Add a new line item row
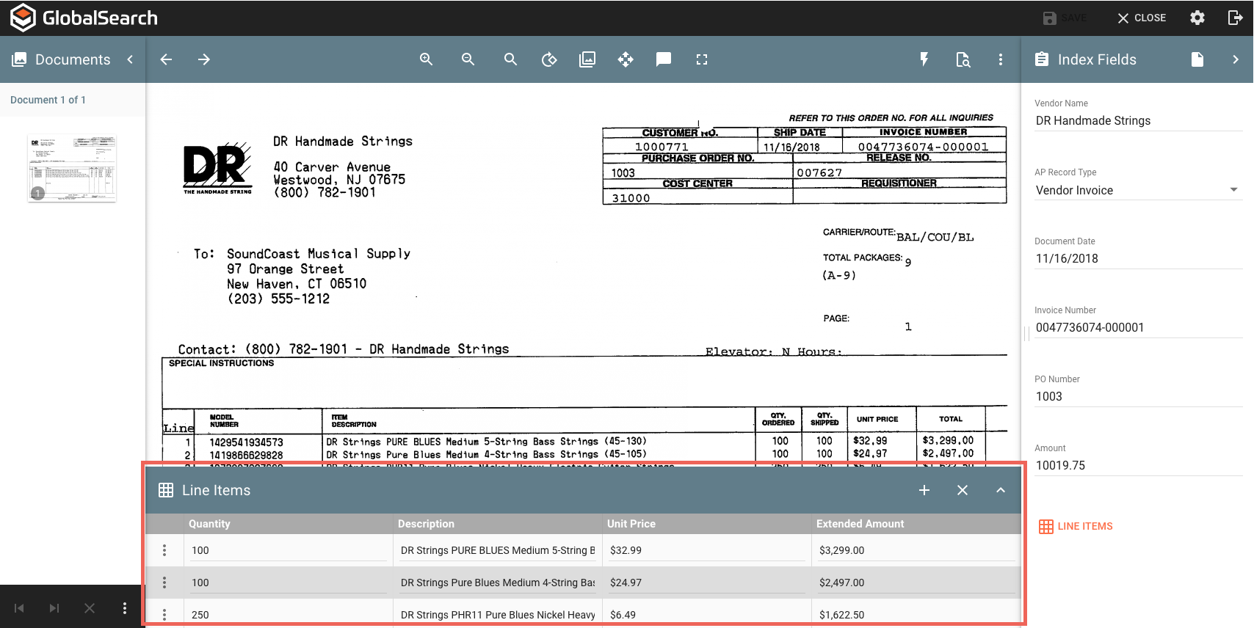 tap(924, 490)
